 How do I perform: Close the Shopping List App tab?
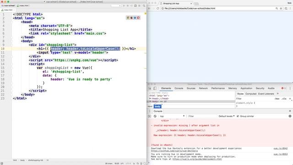[x=191, y=3]
